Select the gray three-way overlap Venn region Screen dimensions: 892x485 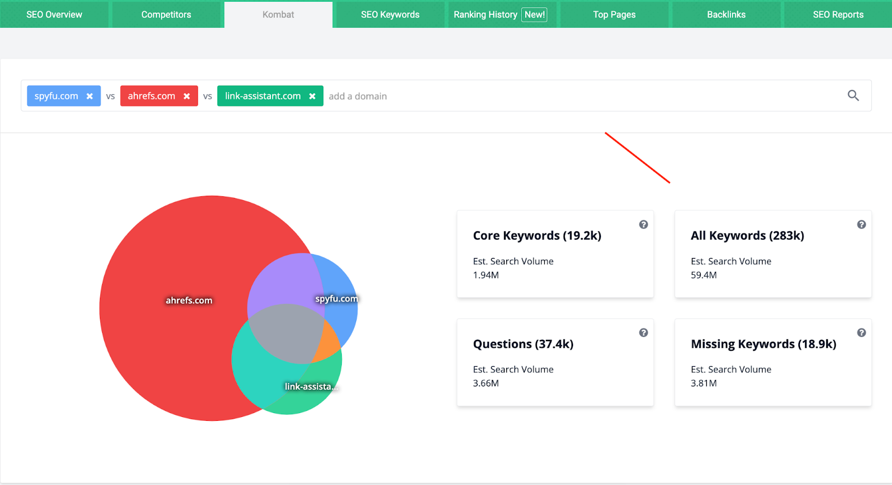(x=286, y=334)
